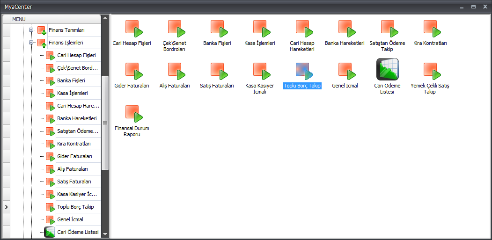492x240 pixels.
Task: Open Gider Faturaları large icon
Action: pyautogui.click(x=134, y=71)
